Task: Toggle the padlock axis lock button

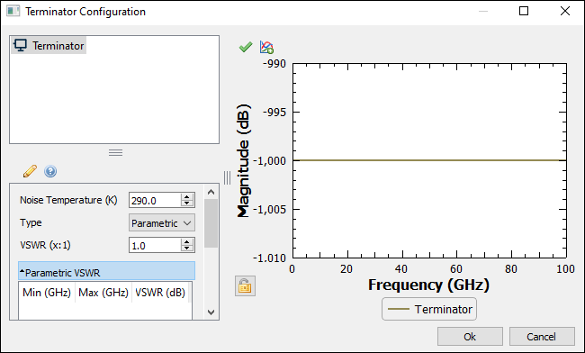Action: coord(245,286)
